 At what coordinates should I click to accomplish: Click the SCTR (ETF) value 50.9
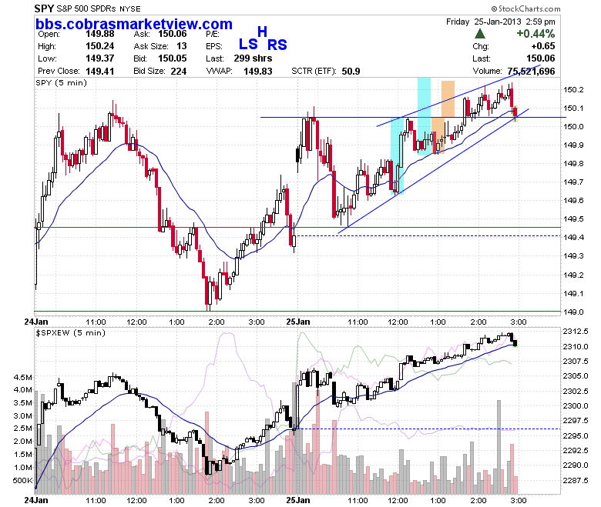(351, 72)
